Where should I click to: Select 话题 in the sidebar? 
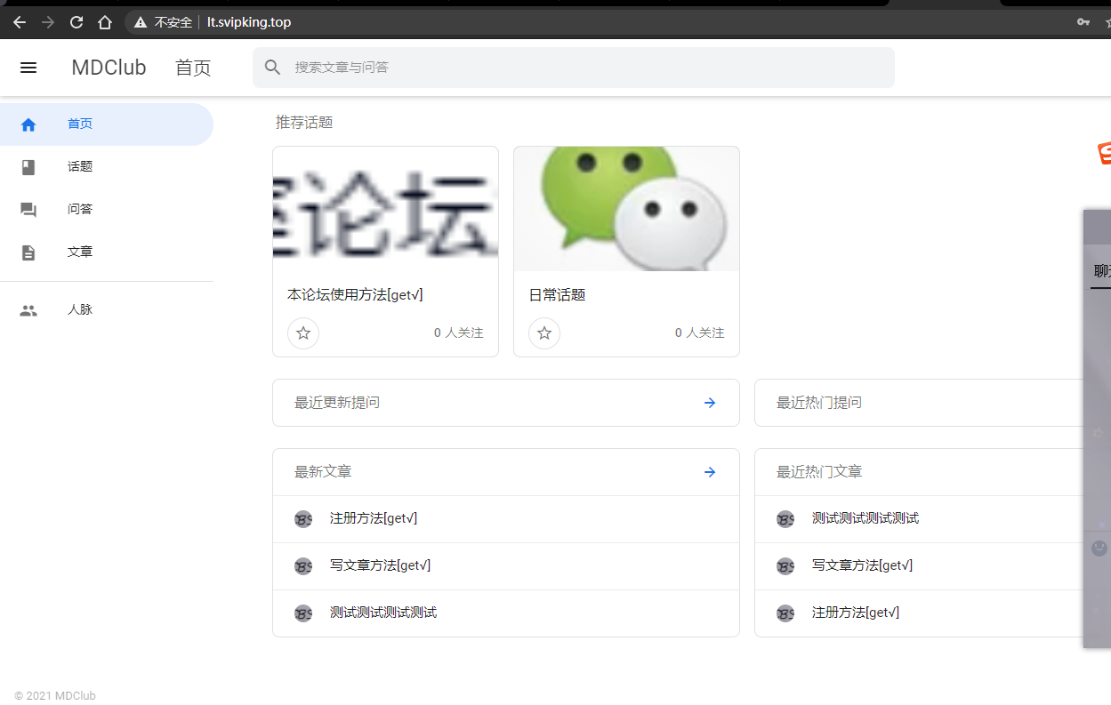[x=107, y=167]
